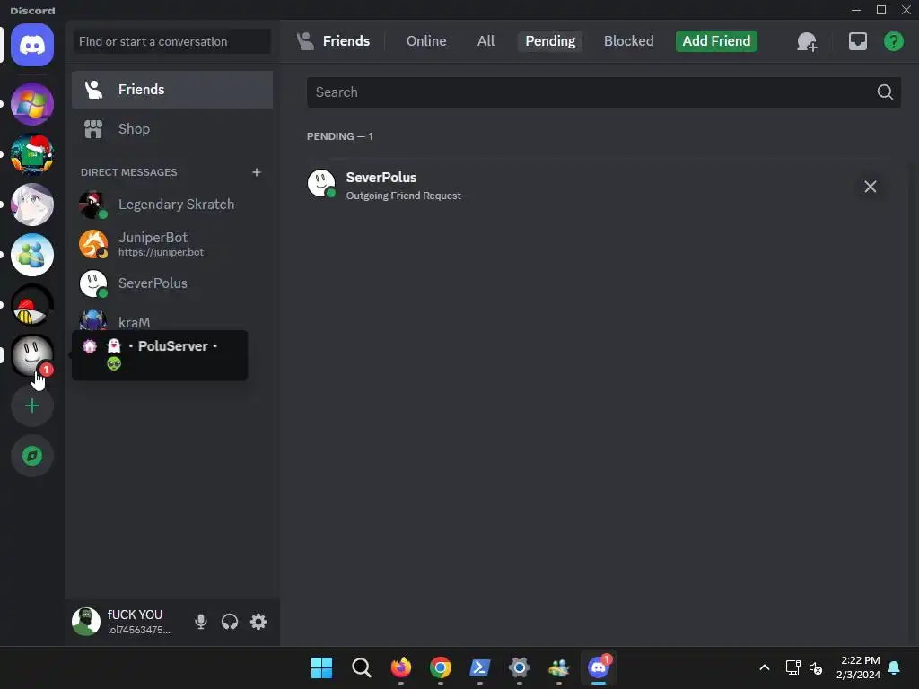Image resolution: width=919 pixels, height=689 pixels.
Task: Open the notification bell in the taskbar
Action: 895,667
